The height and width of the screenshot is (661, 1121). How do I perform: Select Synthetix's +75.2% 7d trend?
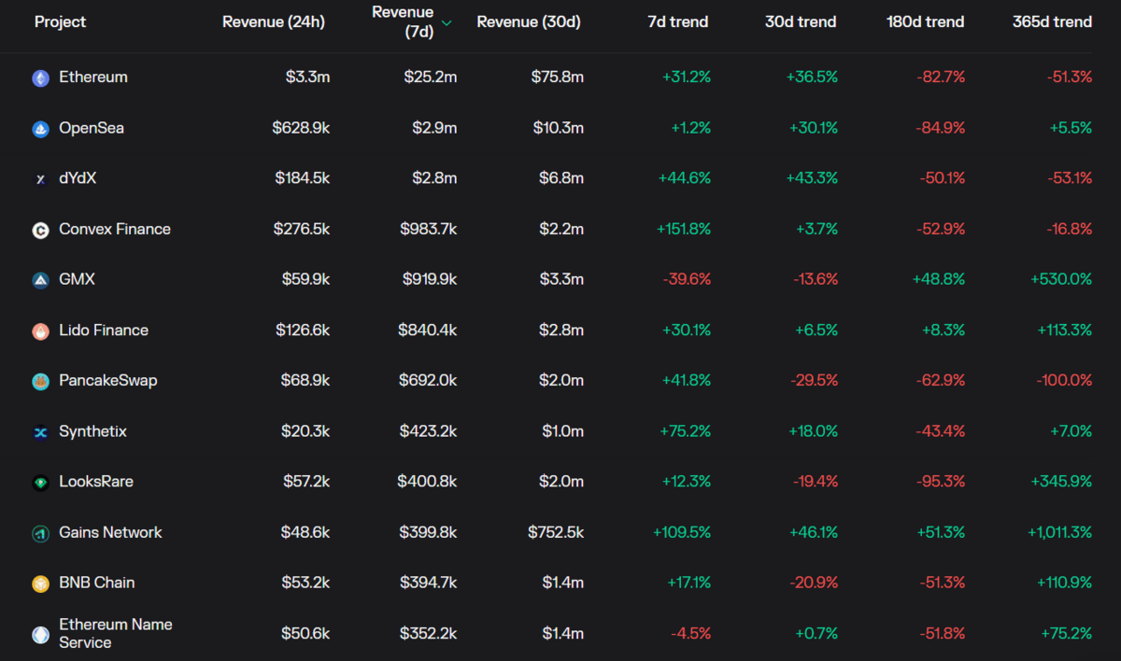point(685,431)
